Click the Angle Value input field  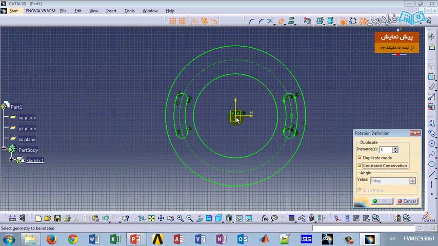point(389,181)
